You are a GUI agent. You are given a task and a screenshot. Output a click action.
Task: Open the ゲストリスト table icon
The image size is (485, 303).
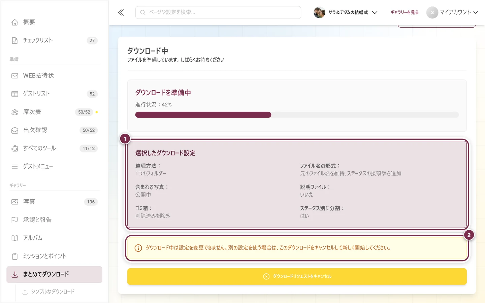point(14,94)
